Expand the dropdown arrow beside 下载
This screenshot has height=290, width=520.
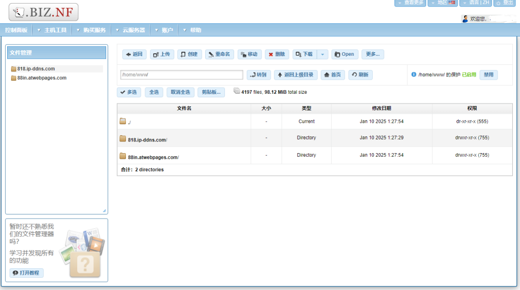click(x=322, y=54)
